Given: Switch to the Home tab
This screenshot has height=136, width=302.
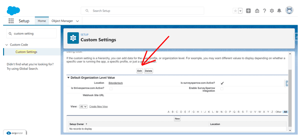Looking at the screenshot, I should 42,21.
